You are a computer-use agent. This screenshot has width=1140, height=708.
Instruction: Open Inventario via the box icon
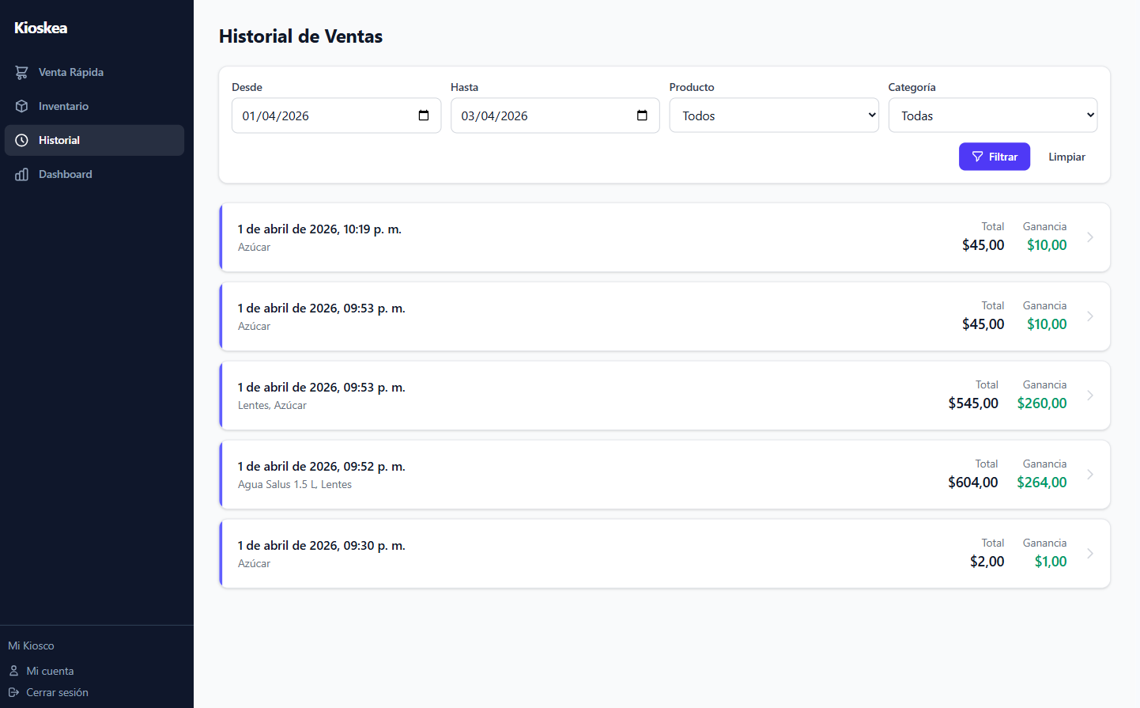point(21,105)
